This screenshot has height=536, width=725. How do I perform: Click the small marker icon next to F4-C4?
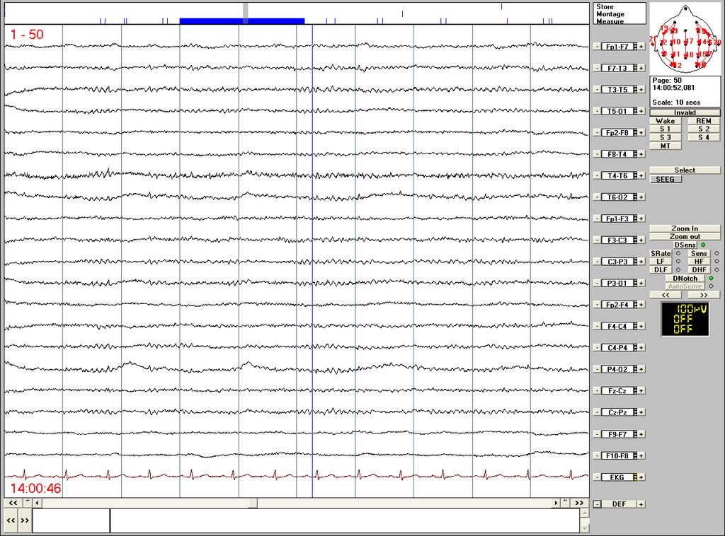[635, 327]
